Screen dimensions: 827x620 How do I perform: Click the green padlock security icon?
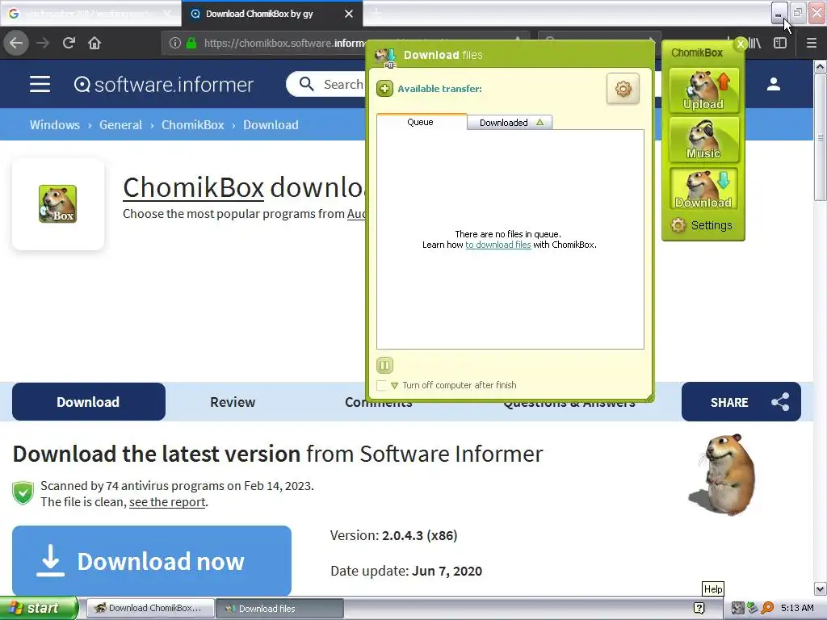point(191,44)
